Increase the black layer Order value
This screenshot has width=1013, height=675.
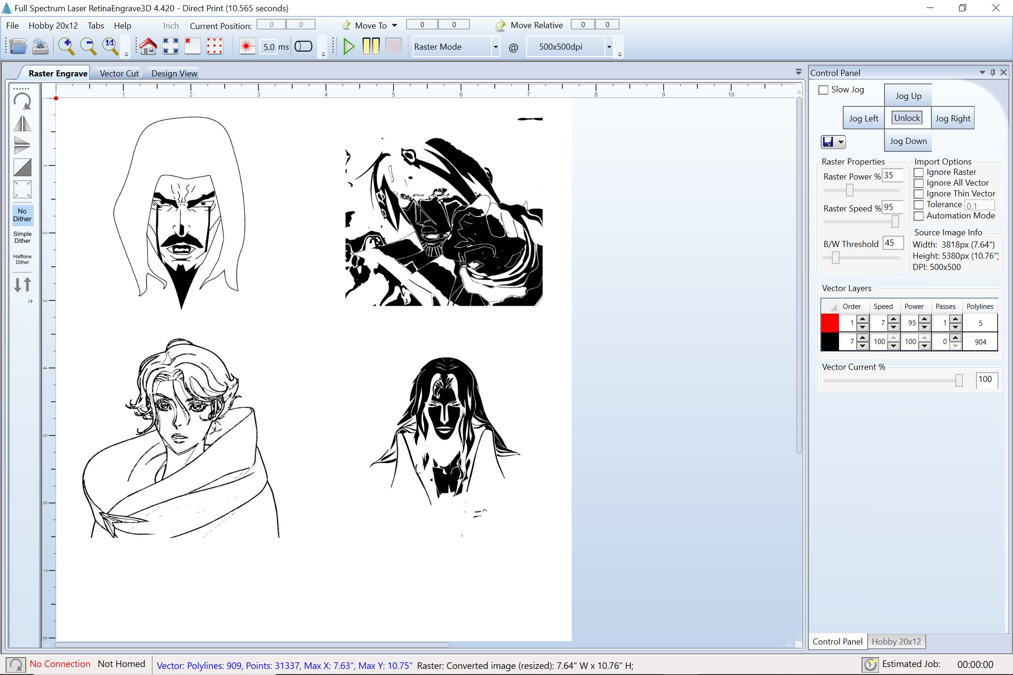tap(863, 337)
